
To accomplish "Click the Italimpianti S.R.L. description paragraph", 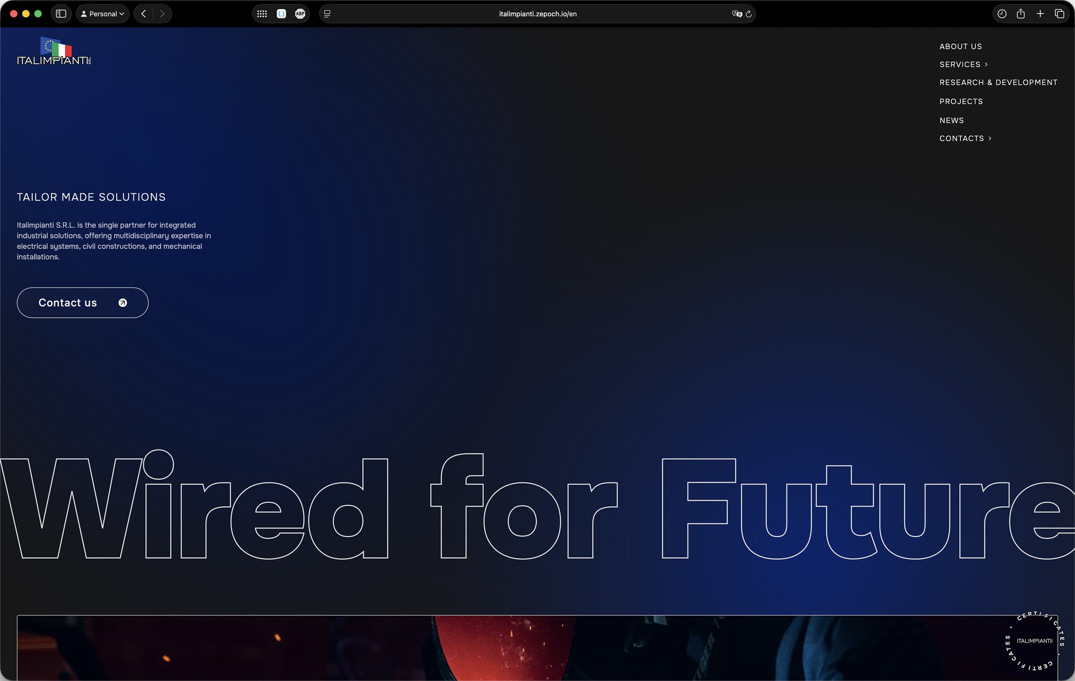I will pyautogui.click(x=114, y=241).
